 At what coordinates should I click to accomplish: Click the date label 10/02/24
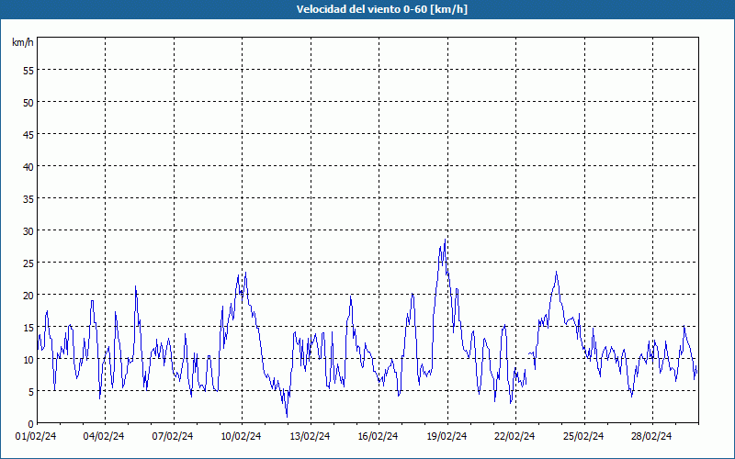click(x=241, y=437)
